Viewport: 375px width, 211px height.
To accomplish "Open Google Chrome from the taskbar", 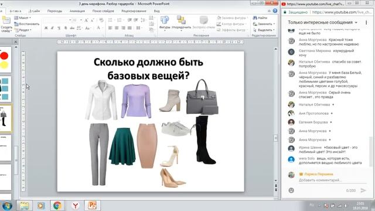I will coord(57,206).
